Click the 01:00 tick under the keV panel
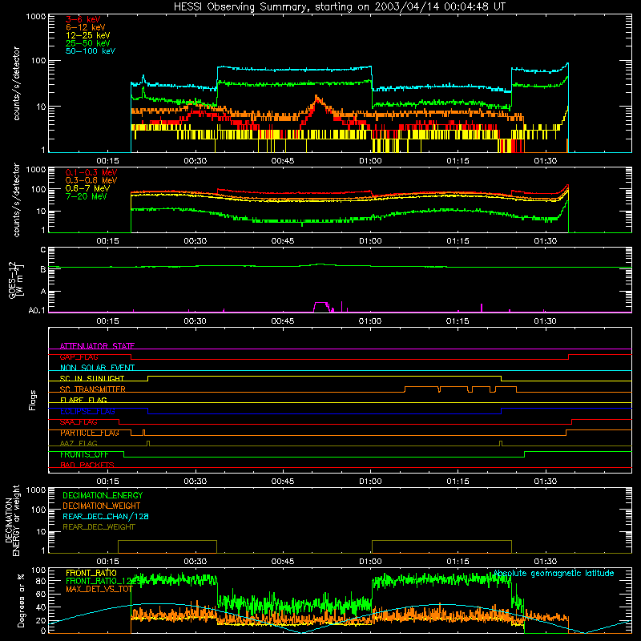Viewport: 641px width, 641px height. coord(370,161)
